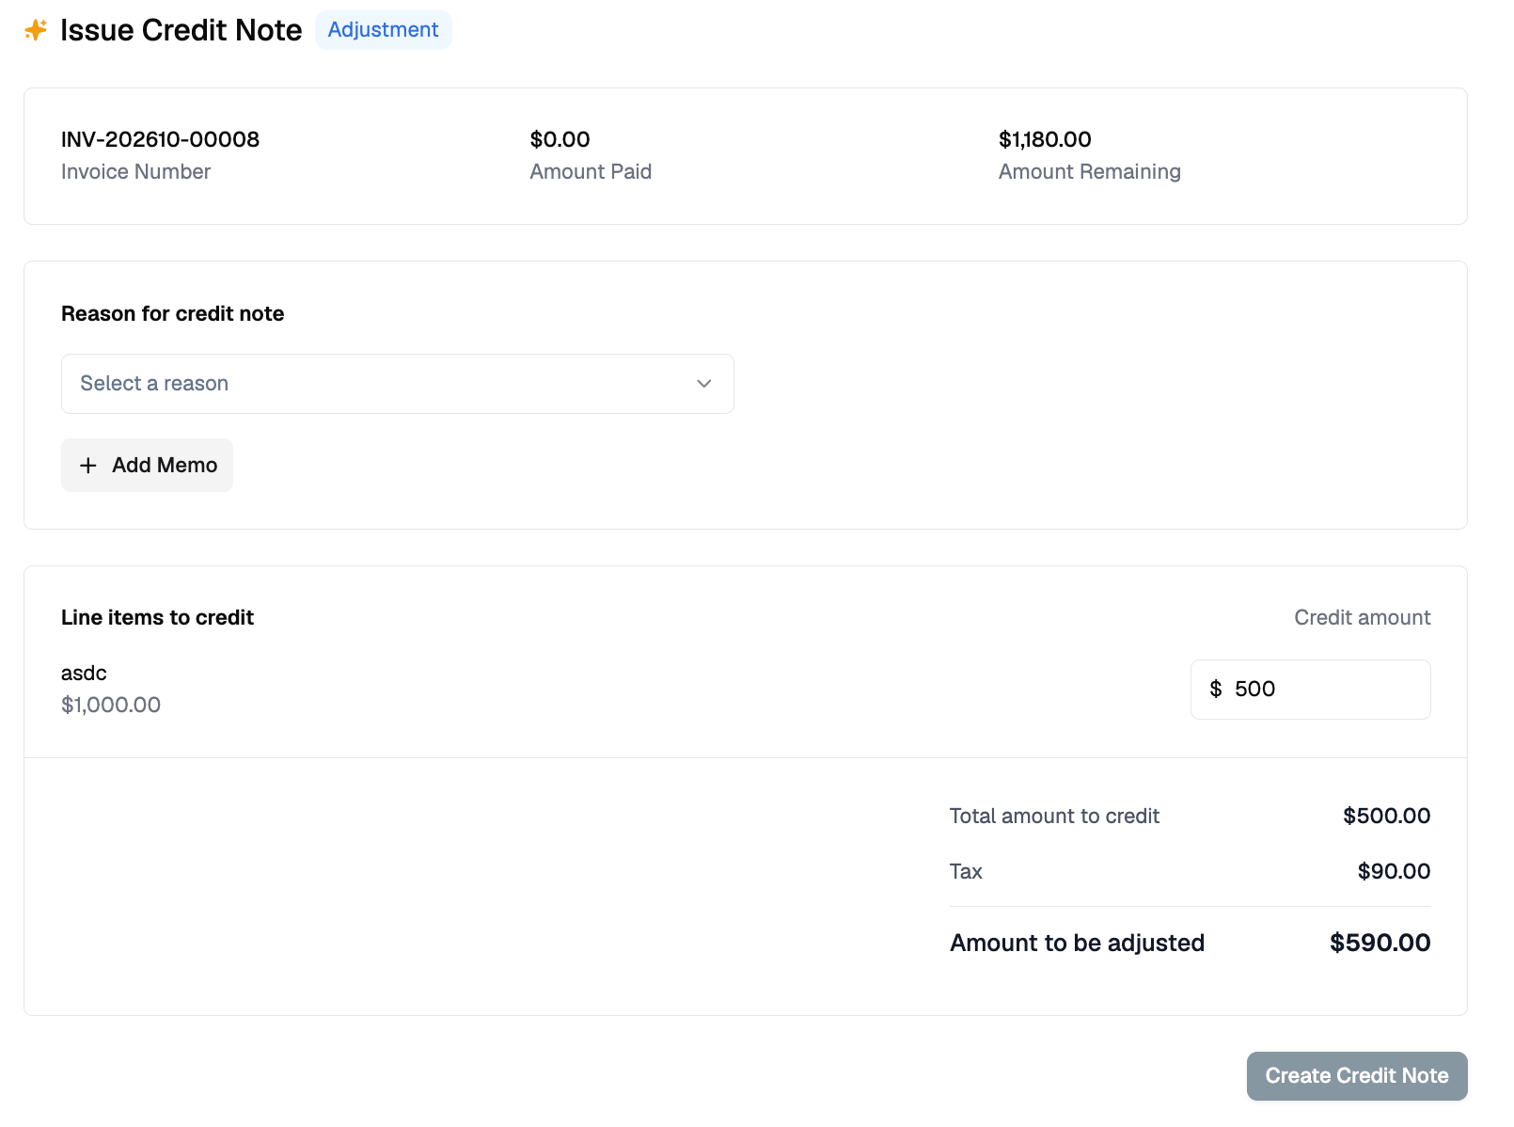Focus the credit amount input showing 500
Screen dimensions: 1514x1127
1310,690
